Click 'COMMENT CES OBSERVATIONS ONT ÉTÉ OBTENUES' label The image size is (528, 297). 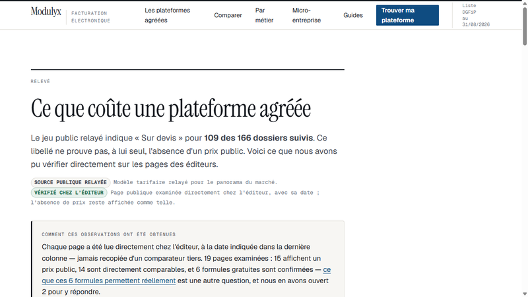point(109,234)
